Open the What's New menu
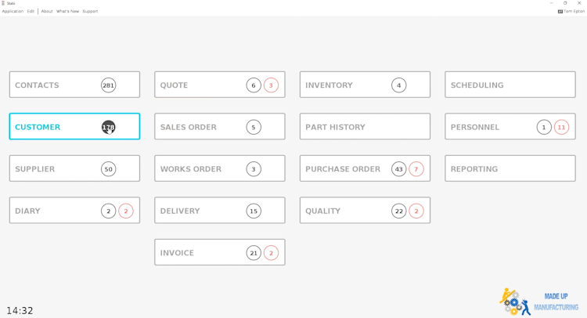The width and height of the screenshot is (587, 318). tap(67, 12)
